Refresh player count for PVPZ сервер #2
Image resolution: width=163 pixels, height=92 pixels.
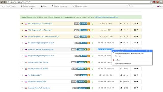pos(121,24)
